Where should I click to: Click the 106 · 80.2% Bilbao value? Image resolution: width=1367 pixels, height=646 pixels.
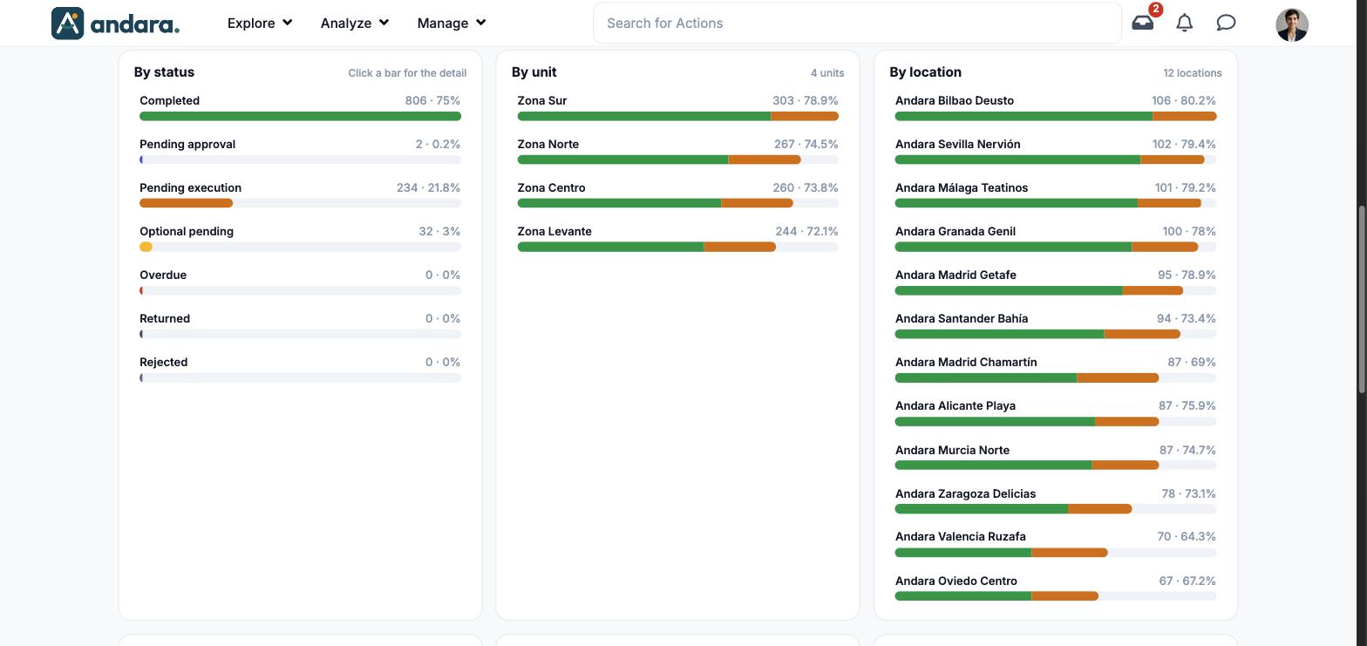point(1184,100)
